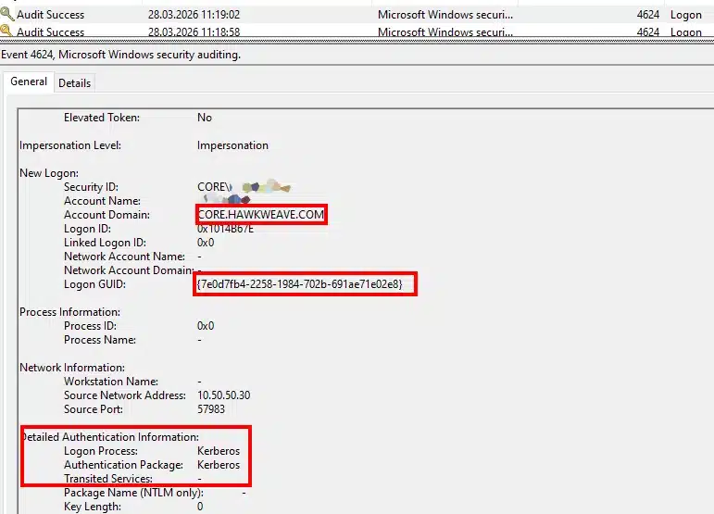714x514 pixels.
Task: Click the key icon of the 11:19:02 event
Action: pyautogui.click(x=7, y=15)
